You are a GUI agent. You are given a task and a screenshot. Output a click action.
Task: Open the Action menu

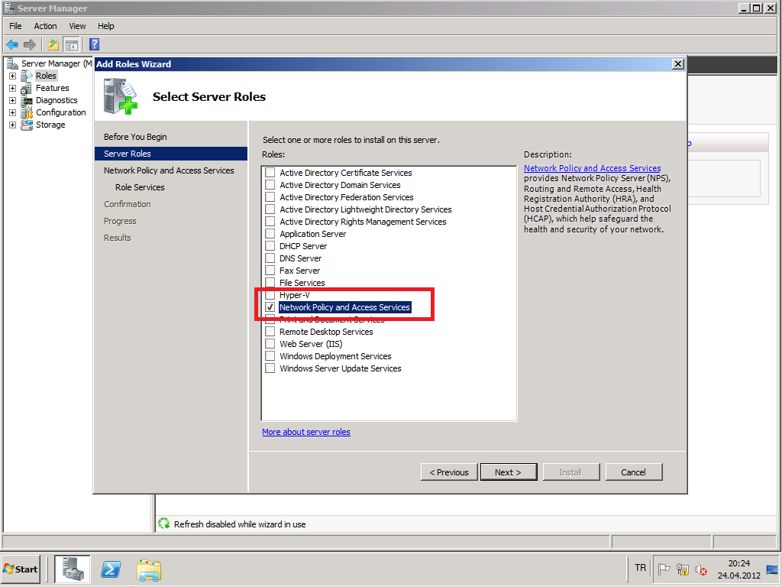click(45, 26)
